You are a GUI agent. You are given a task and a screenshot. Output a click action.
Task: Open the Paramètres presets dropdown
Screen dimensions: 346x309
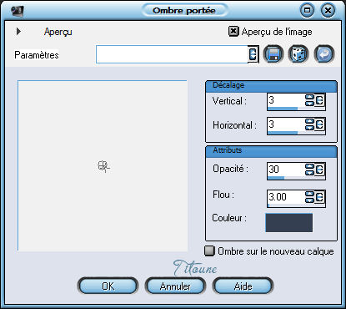(253, 54)
